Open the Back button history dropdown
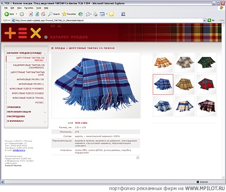The width and height of the screenshot is (226, 192). click(16, 14)
